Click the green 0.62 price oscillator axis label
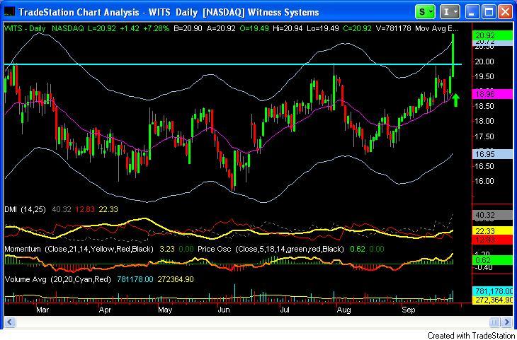The width and height of the screenshot is (517, 340). point(492,259)
